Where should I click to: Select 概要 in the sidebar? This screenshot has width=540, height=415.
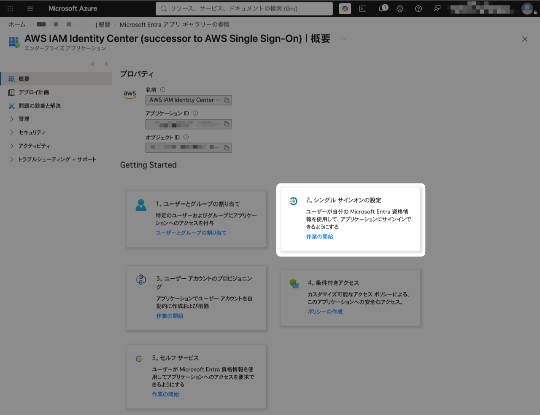(56, 79)
